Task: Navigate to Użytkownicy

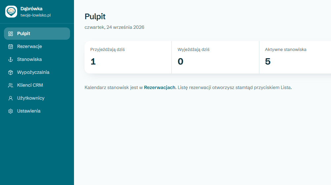Action: tap(37, 98)
